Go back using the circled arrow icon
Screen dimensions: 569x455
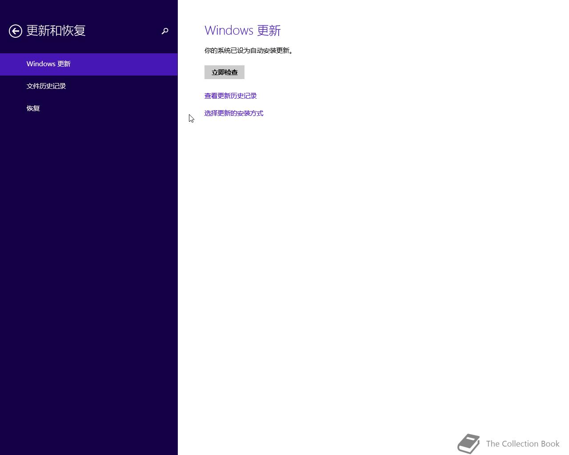tap(16, 31)
